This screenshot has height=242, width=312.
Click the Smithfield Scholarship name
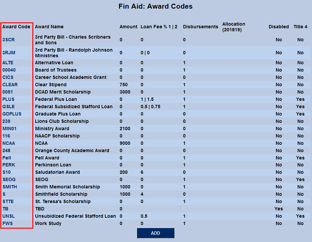pos(61,194)
